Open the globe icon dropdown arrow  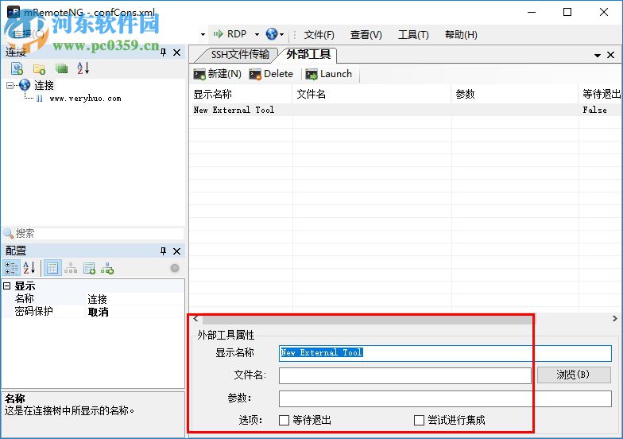click(281, 35)
